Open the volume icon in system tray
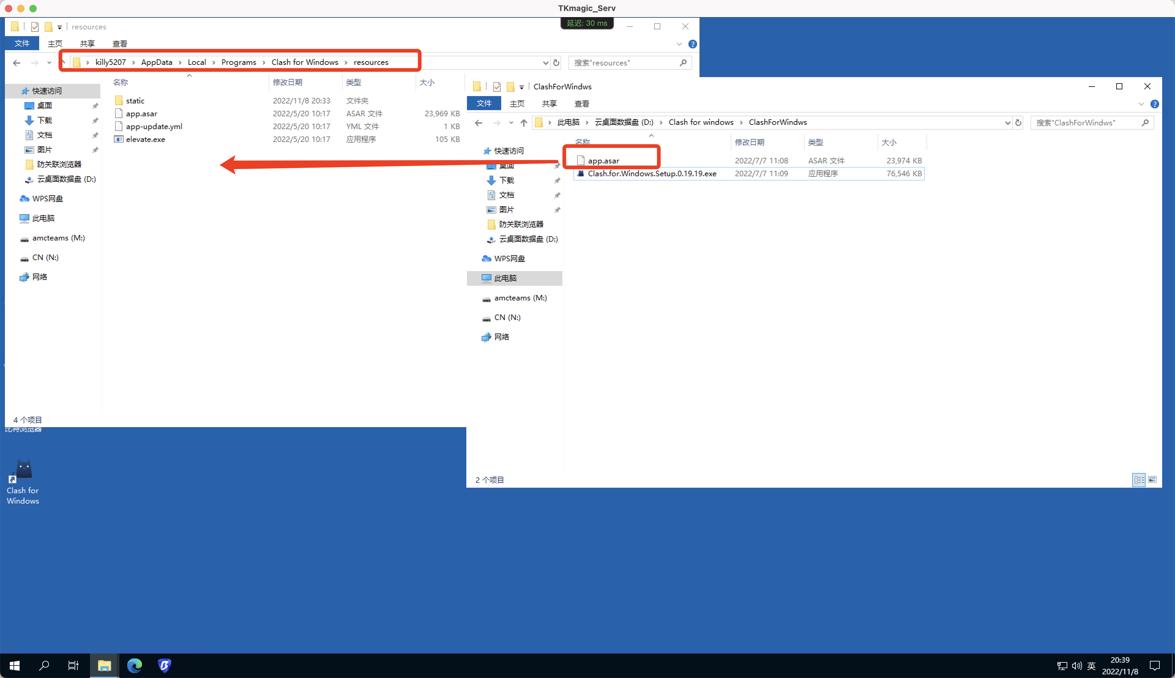This screenshot has width=1175, height=678. click(1077, 665)
